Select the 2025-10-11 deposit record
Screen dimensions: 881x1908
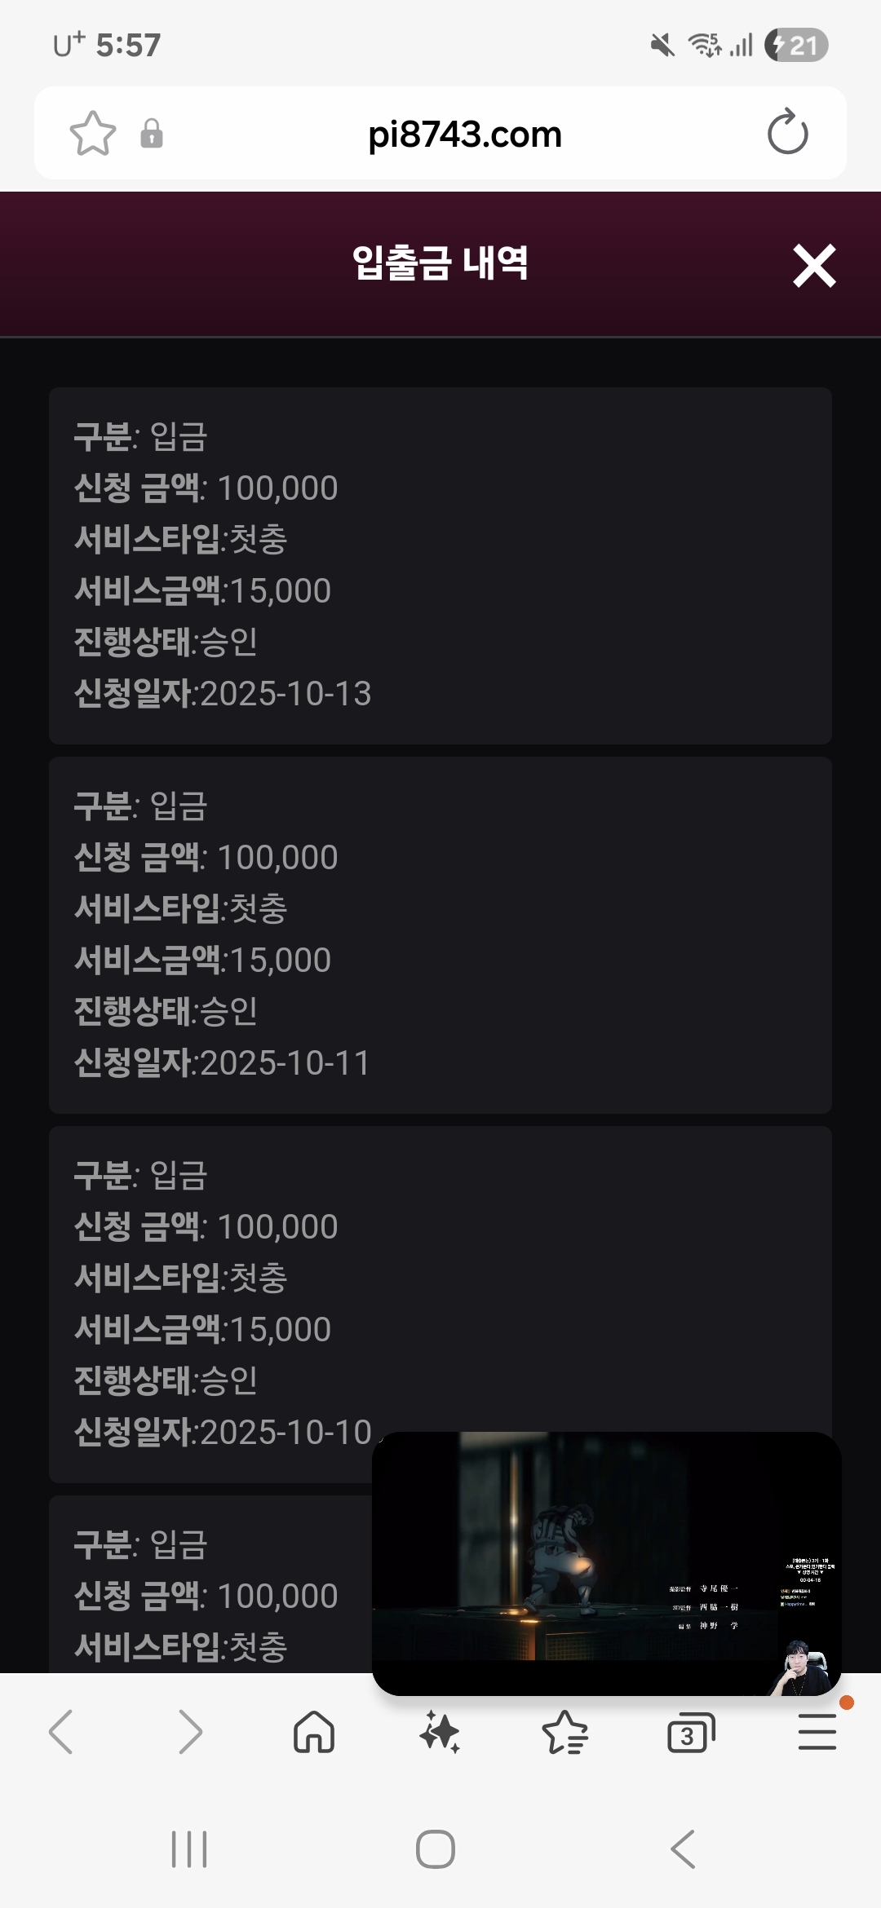tap(440, 934)
